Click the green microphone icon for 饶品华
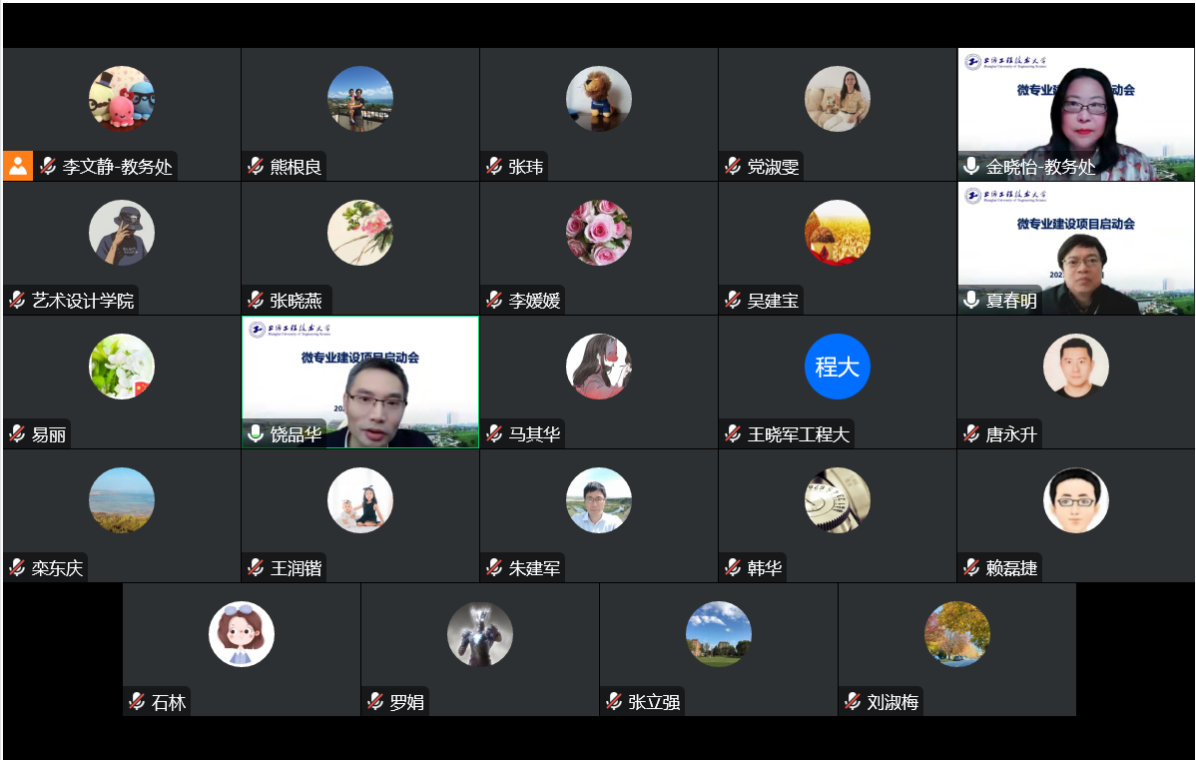Viewport: 1196px width, 760px height. [x=256, y=433]
